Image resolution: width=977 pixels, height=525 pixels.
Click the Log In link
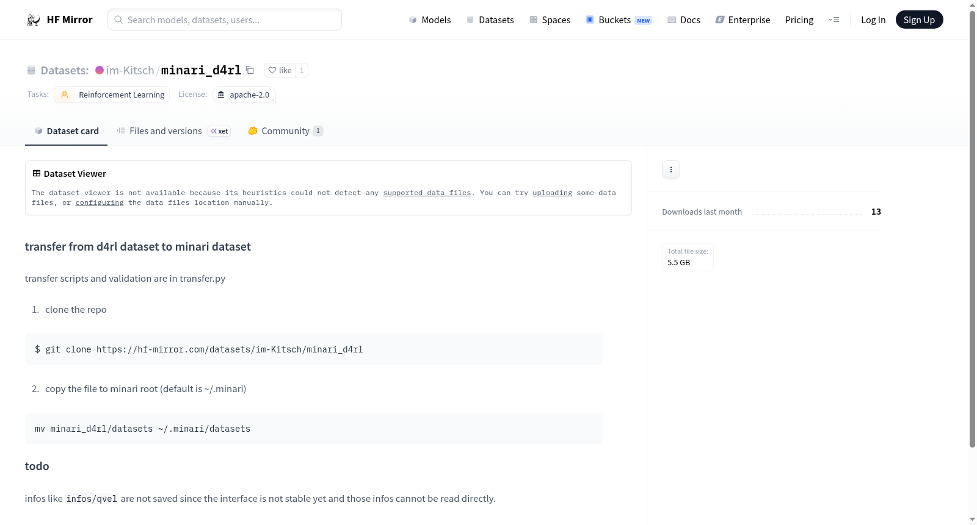point(873,20)
